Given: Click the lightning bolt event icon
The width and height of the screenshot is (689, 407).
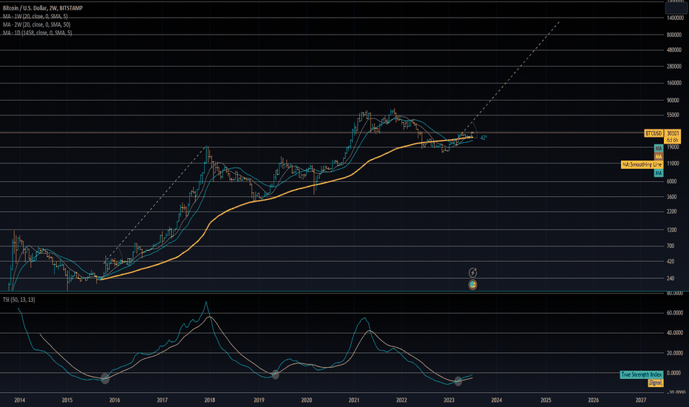Looking at the screenshot, I should click(x=473, y=273).
